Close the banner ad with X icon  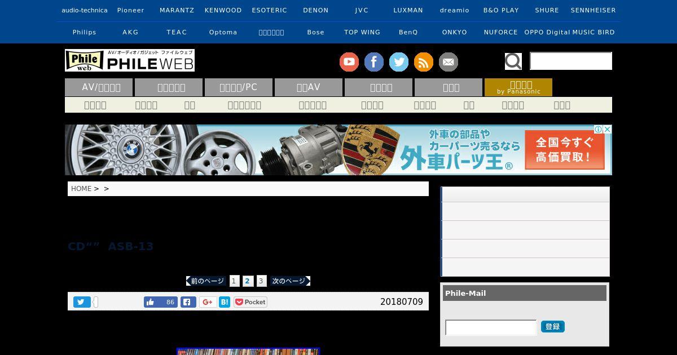(608, 129)
